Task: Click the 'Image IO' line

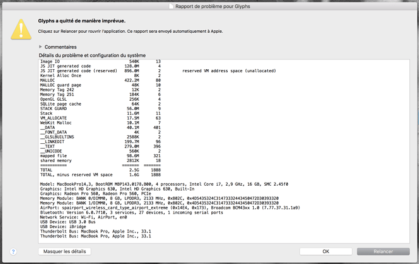Action: pyautogui.click(x=100, y=62)
